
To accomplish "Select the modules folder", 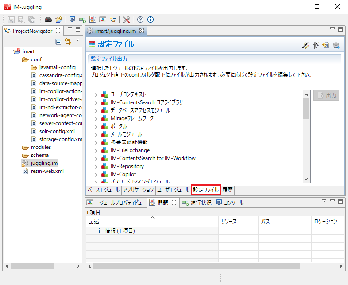I will tap(37, 147).
